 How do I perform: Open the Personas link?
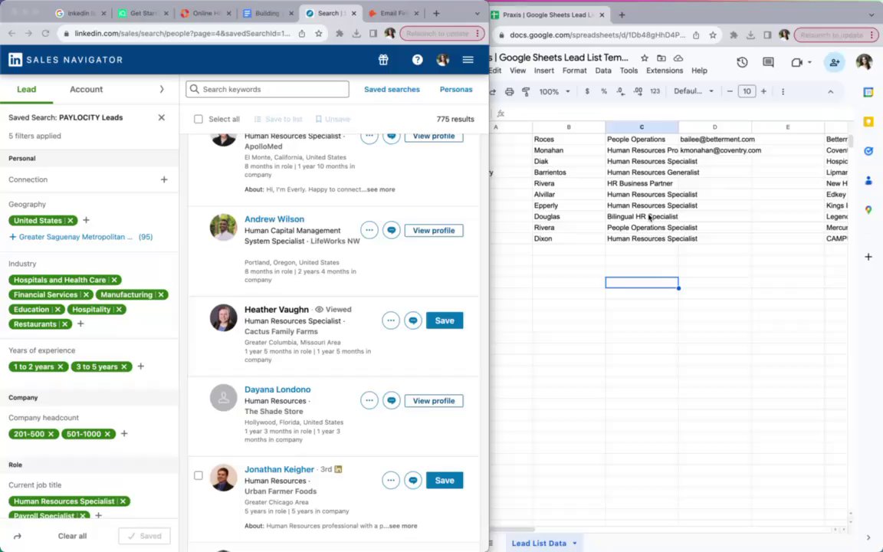click(x=456, y=90)
